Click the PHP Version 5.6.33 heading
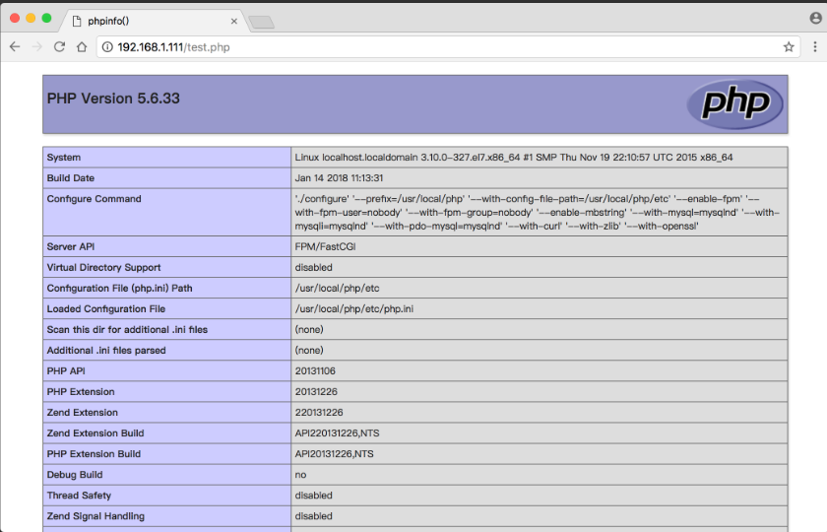This screenshot has height=532, width=827. 113,99
